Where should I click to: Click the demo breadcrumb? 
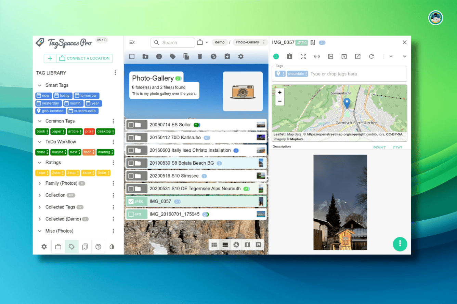pyautogui.click(x=220, y=42)
